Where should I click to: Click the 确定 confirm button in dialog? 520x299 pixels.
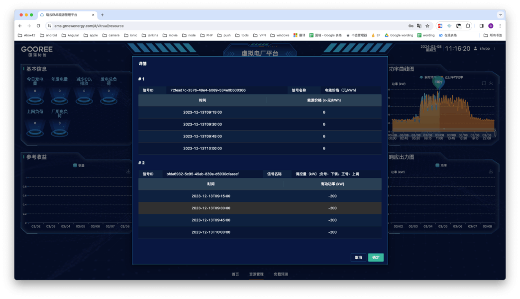click(x=376, y=258)
